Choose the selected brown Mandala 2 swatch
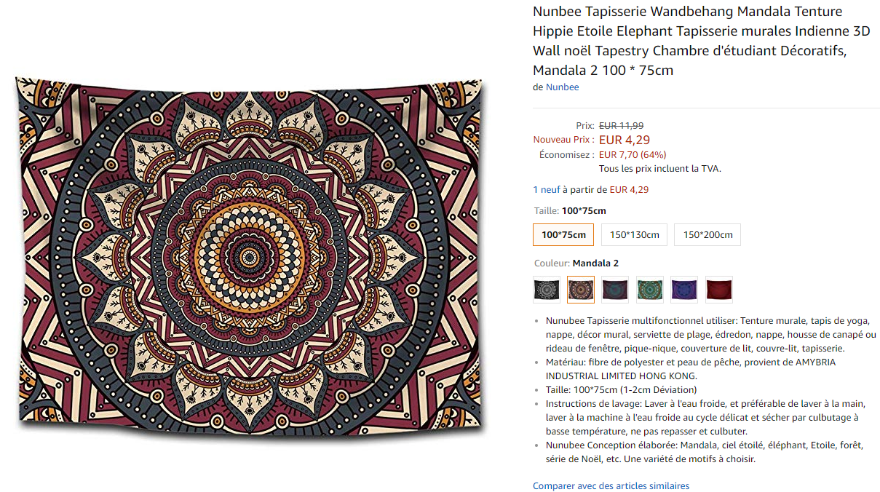880x492 pixels. pos(581,290)
